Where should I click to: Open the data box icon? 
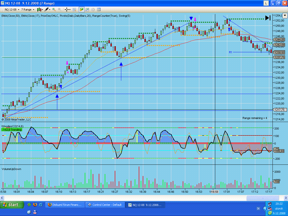(74, 9)
